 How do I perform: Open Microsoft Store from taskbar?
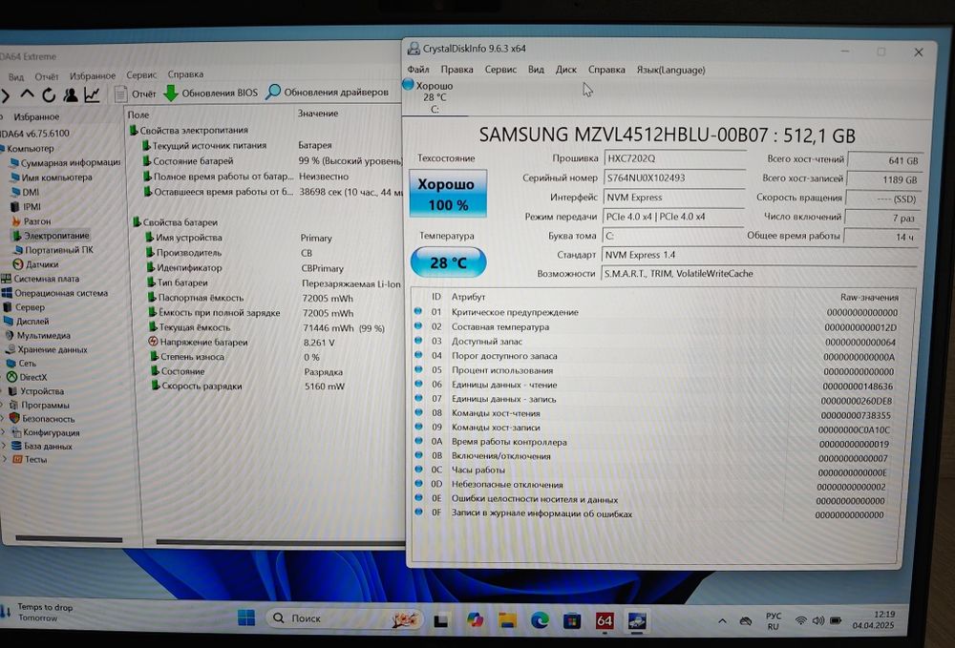pyautogui.click(x=572, y=620)
